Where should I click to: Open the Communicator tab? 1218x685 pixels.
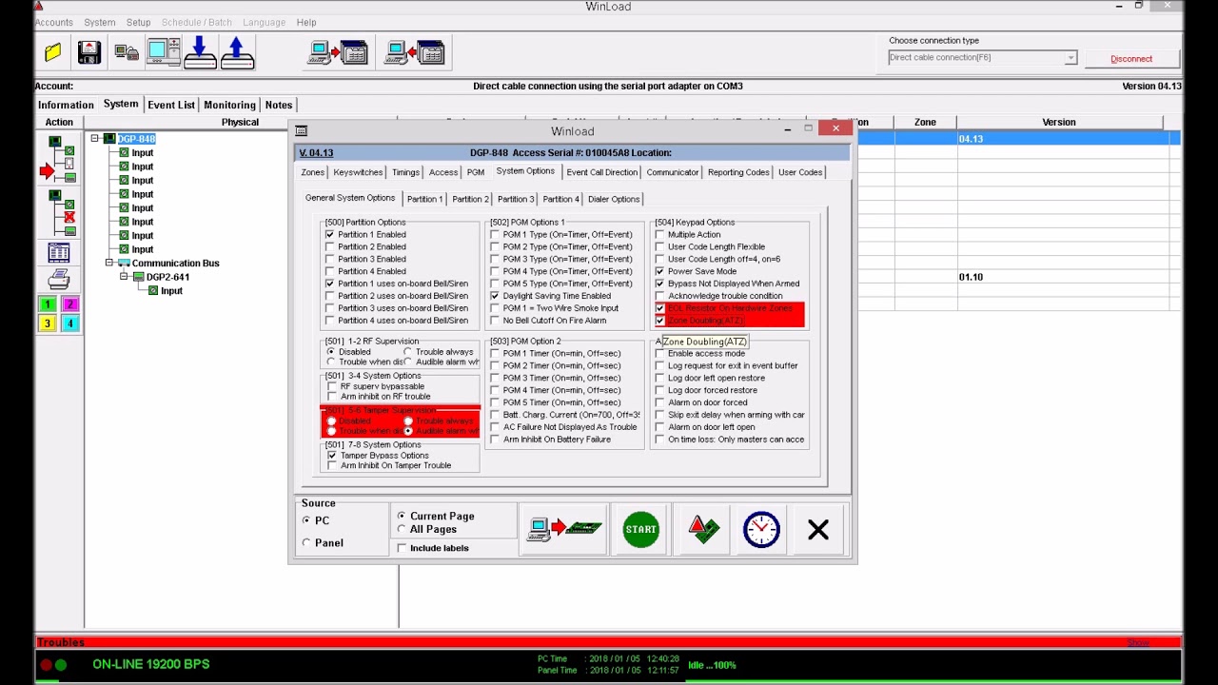[673, 172]
